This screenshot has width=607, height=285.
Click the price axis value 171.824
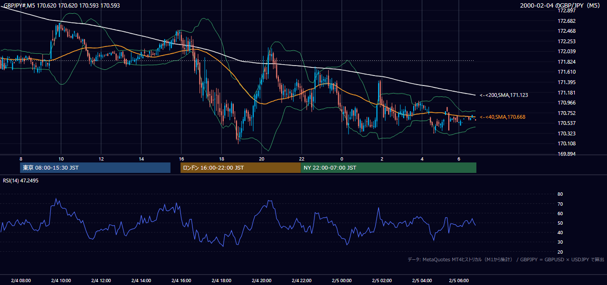[567, 62]
